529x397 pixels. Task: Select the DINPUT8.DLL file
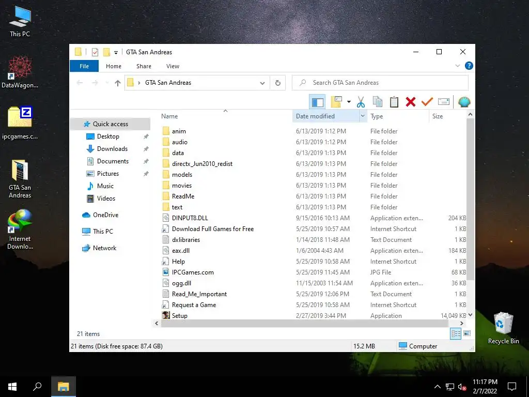tap(190, 218)
